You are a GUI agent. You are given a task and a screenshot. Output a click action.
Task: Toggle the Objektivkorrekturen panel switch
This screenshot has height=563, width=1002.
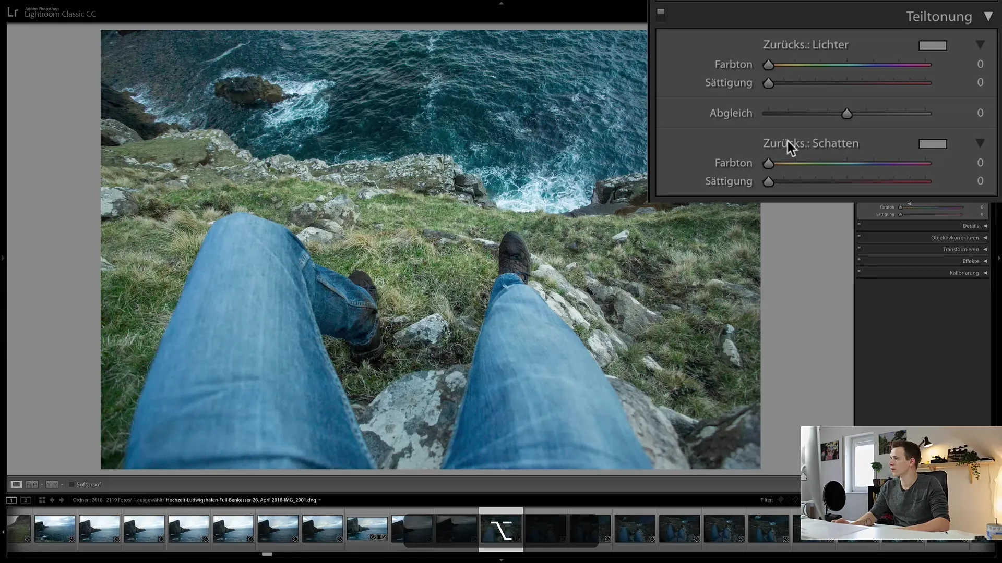click(x=859, y=236)
